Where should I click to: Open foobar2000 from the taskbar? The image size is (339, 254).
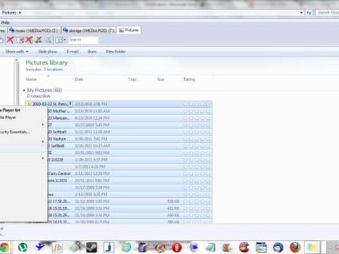tap(57, 247)
